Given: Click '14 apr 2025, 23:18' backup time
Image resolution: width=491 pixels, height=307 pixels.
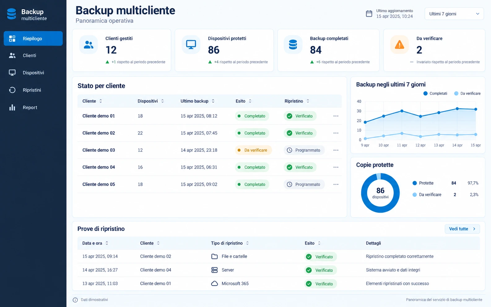Looking at the screenshot, I should tap(199, 150).
